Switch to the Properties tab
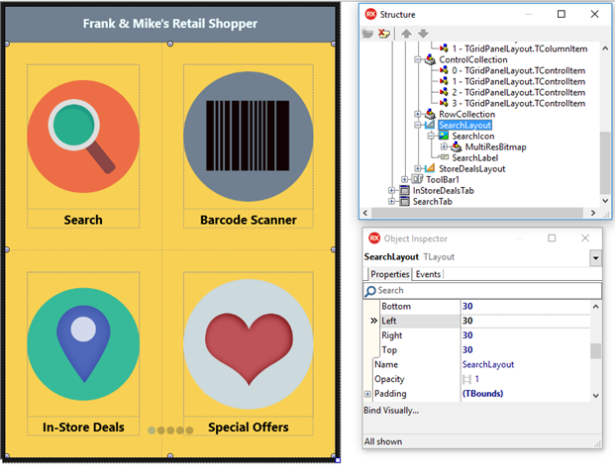Viewport: 615px width, 475px height. [x=389, y=274]
